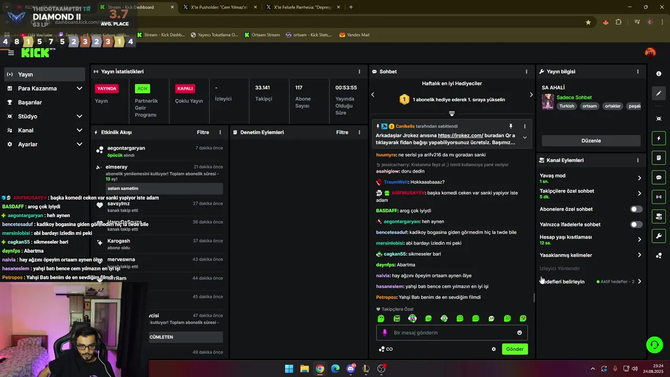Select the pencil edit icon in the right toolbar
Viewport: 670px width, 377px height.
(x=658, y=93)
